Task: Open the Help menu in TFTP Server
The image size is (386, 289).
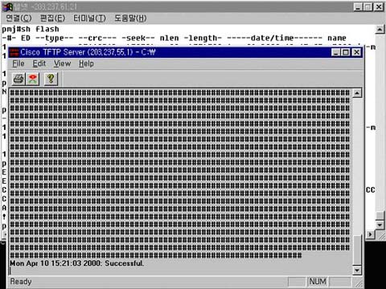Action: [x=86, y=63]
